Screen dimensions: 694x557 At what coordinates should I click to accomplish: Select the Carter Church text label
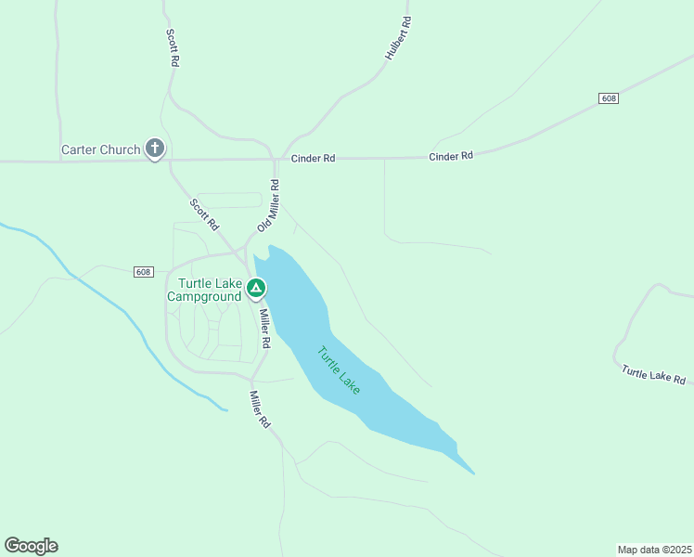pyautogui.click(x=101, y=149)
